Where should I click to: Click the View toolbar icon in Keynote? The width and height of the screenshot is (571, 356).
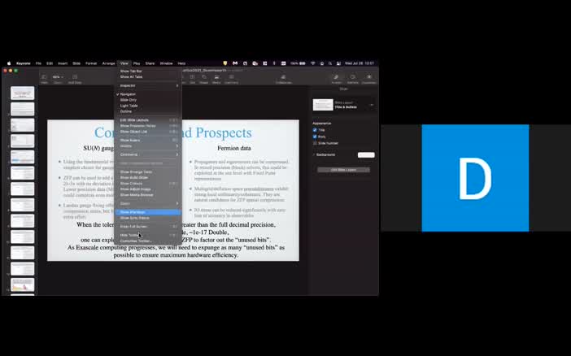44,77
